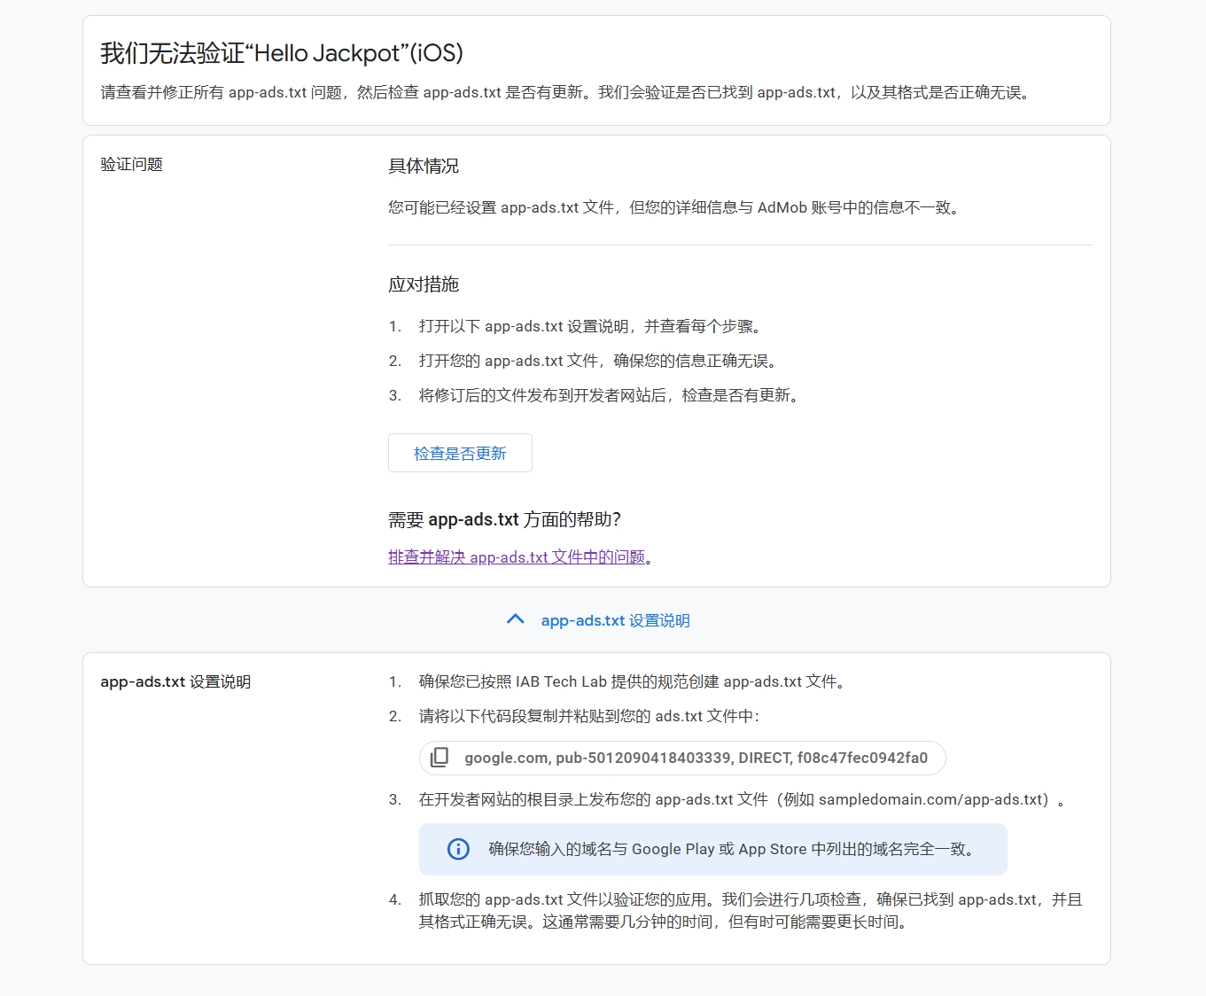Click the 需要 app-ads.txt 方面的帮助? heading
1206x996 pixels.
504,519
